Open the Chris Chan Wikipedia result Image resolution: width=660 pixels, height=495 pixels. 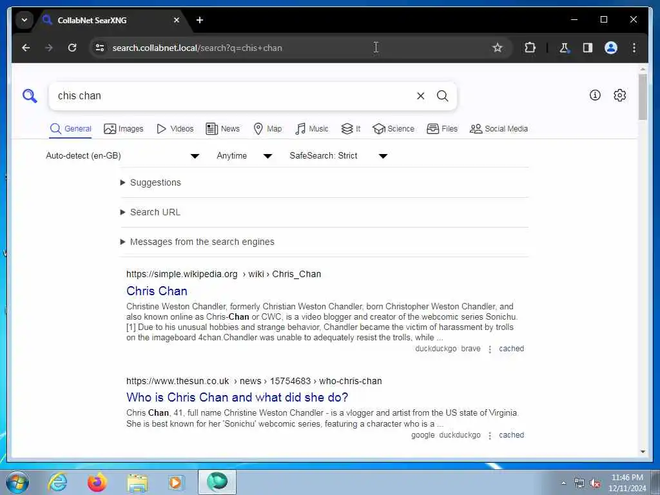pos(157,291)
